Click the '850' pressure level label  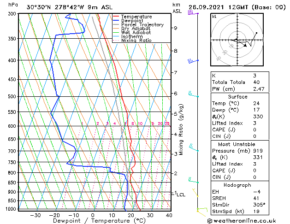13,183
